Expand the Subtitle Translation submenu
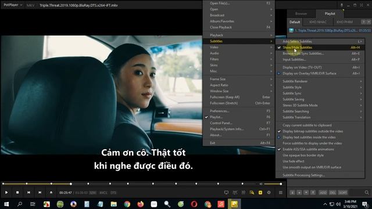 pyautogui.click(x=320, y=117)
